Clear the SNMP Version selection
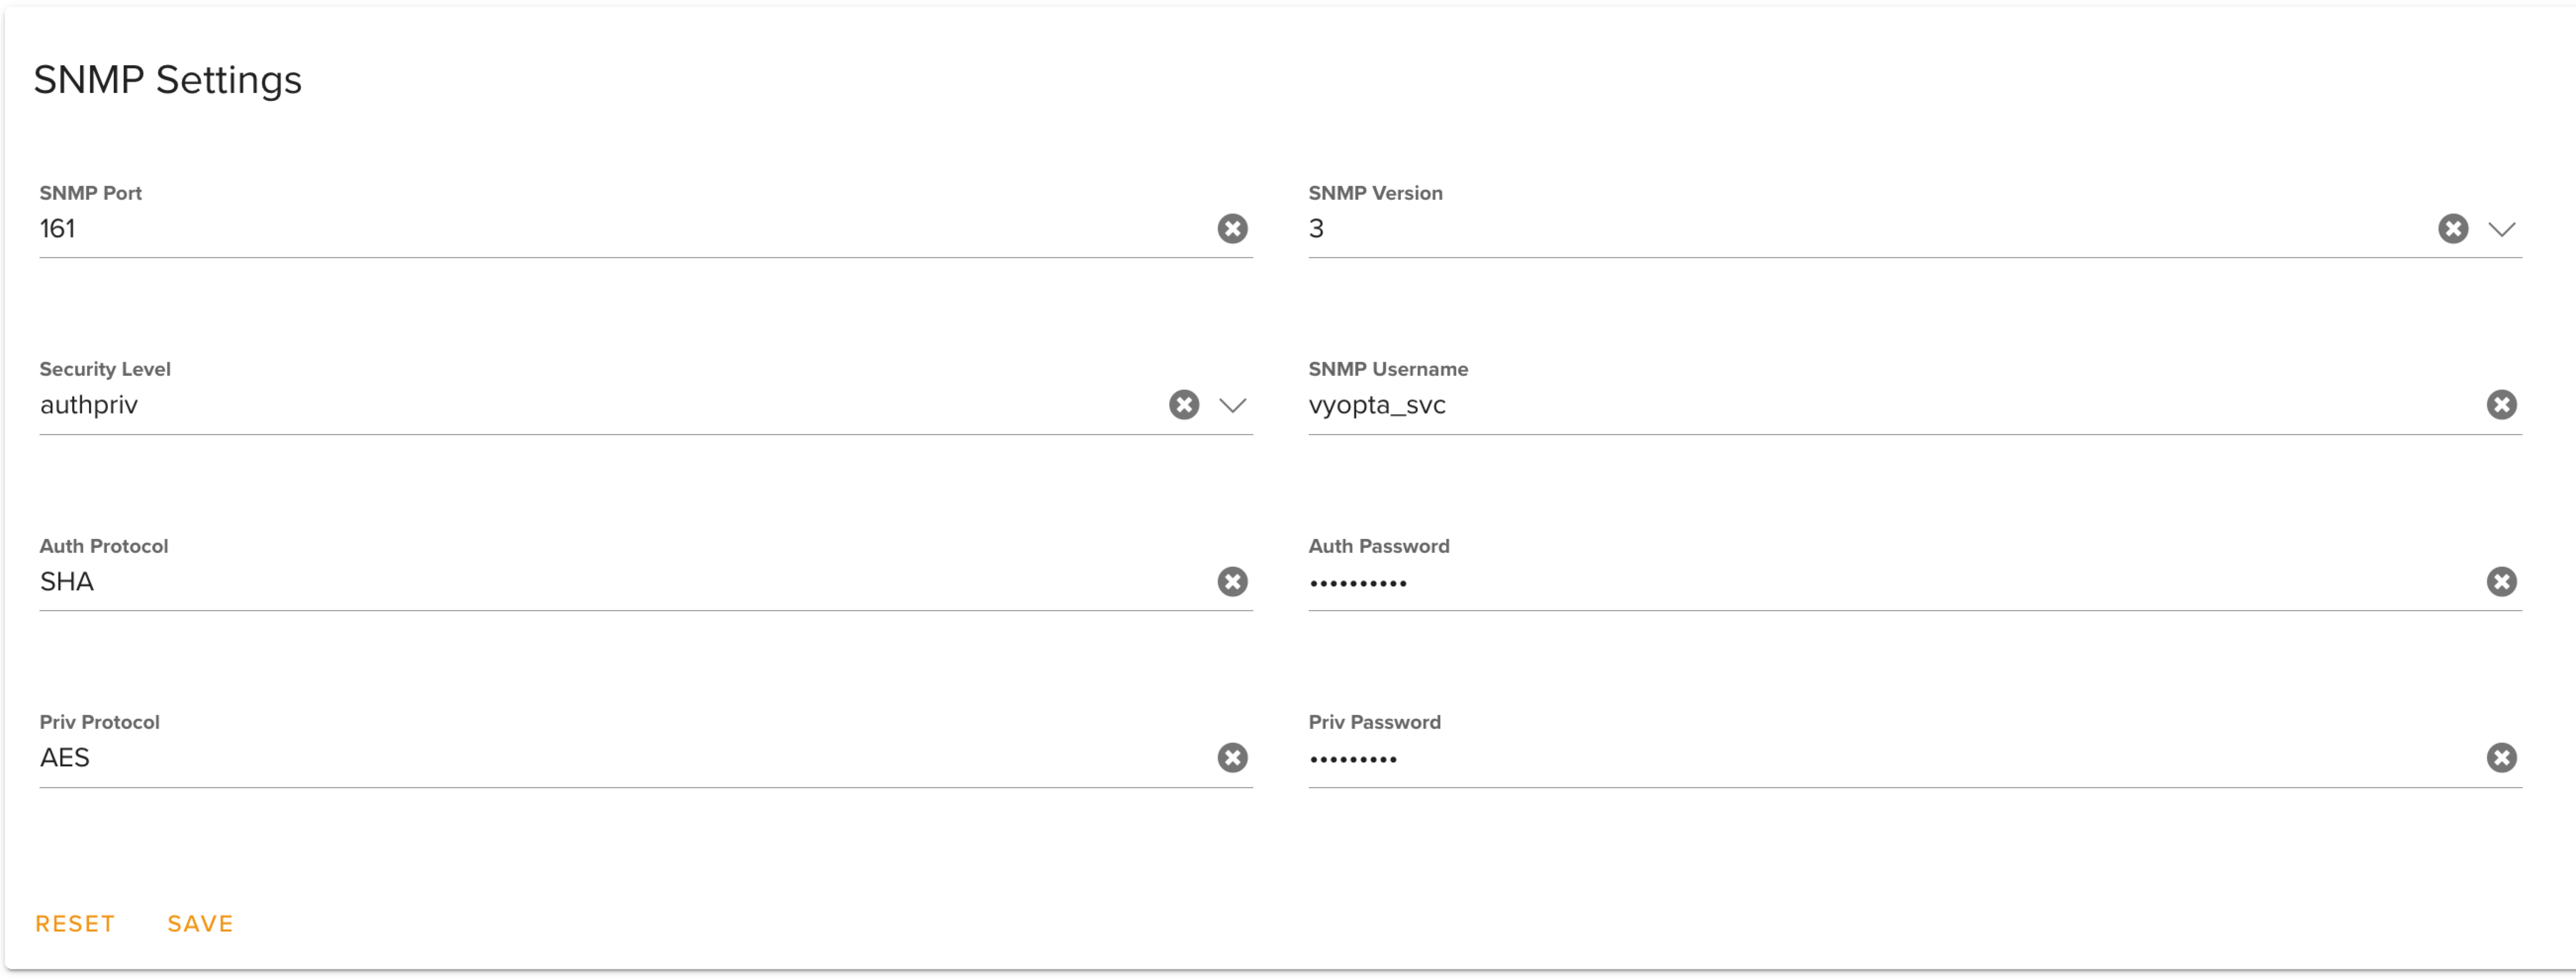Screen dimensions: 2576x979 (2452, 229)
